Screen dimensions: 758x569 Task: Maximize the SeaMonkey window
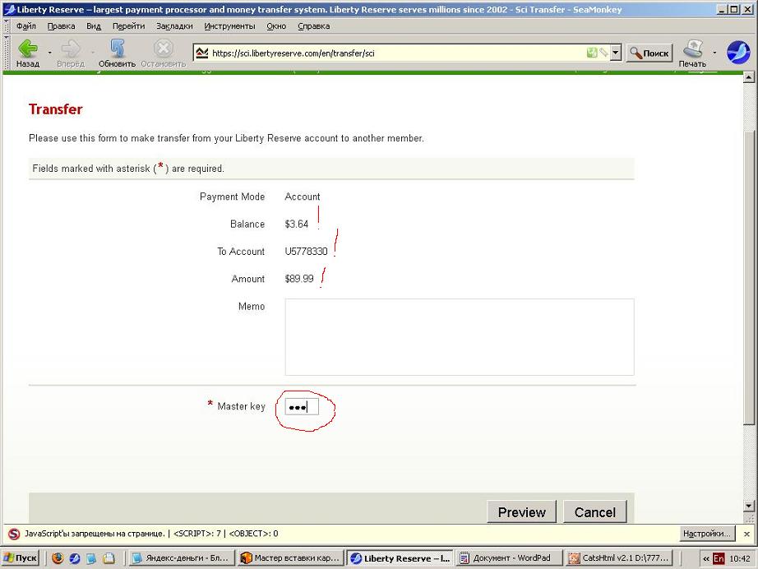coord(733,9)
